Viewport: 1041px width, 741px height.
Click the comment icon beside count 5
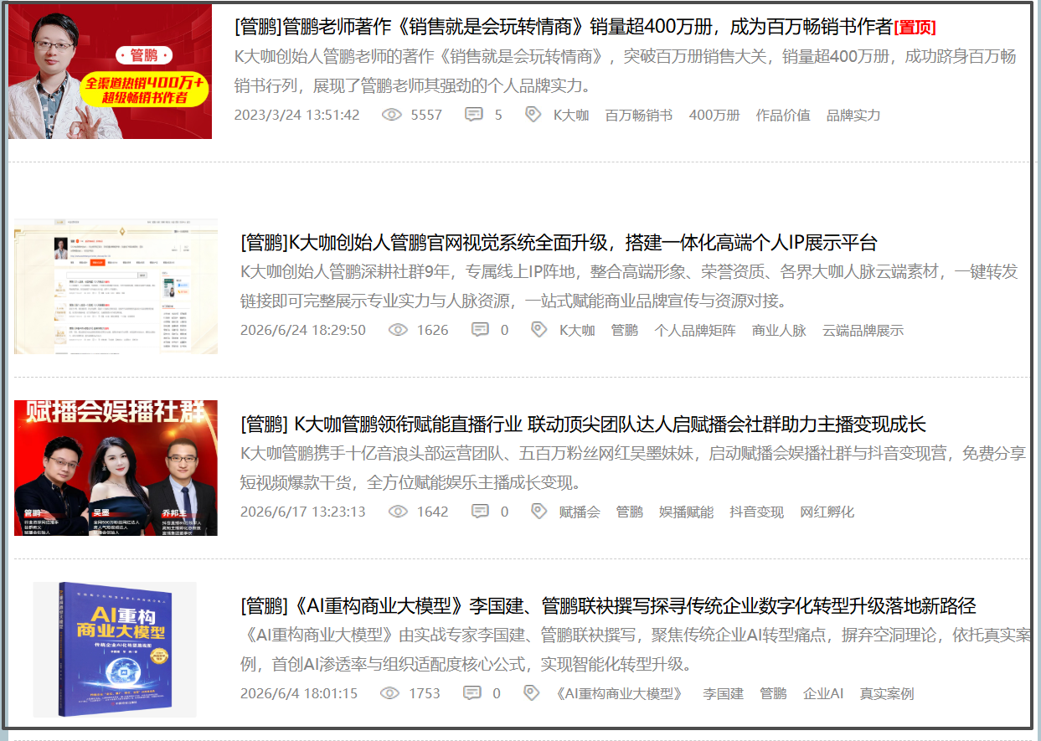pos(474,115)
